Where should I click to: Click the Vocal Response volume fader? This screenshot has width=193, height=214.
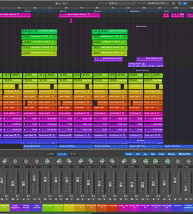[13, 183]
